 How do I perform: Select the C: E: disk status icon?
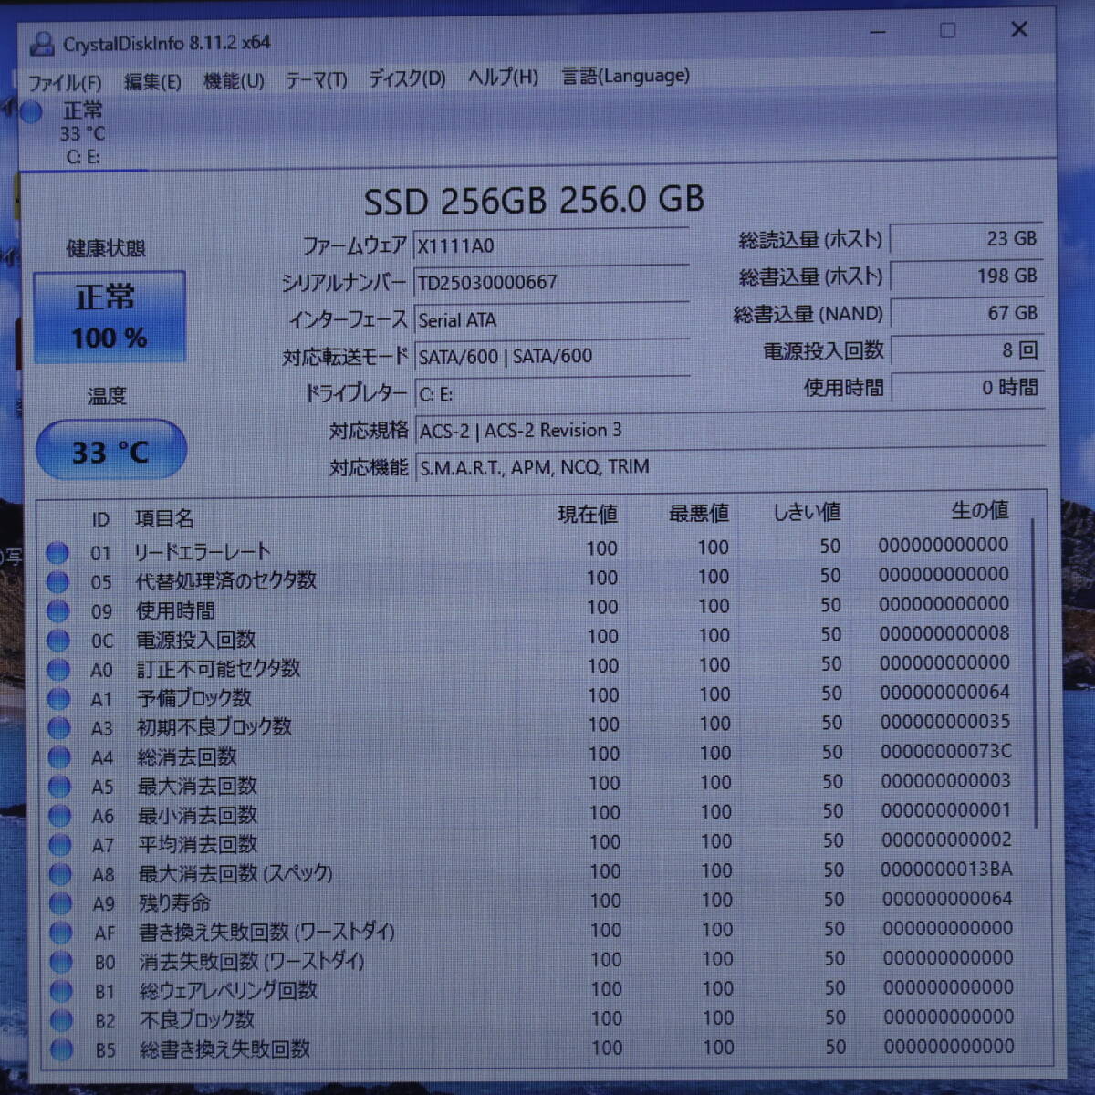31,112
